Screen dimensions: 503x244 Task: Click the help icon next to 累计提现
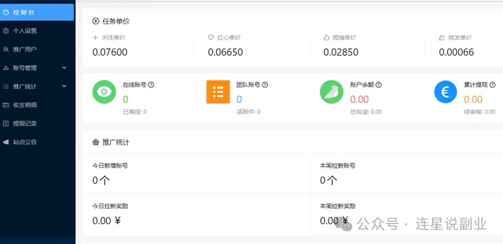coord(493,85)
